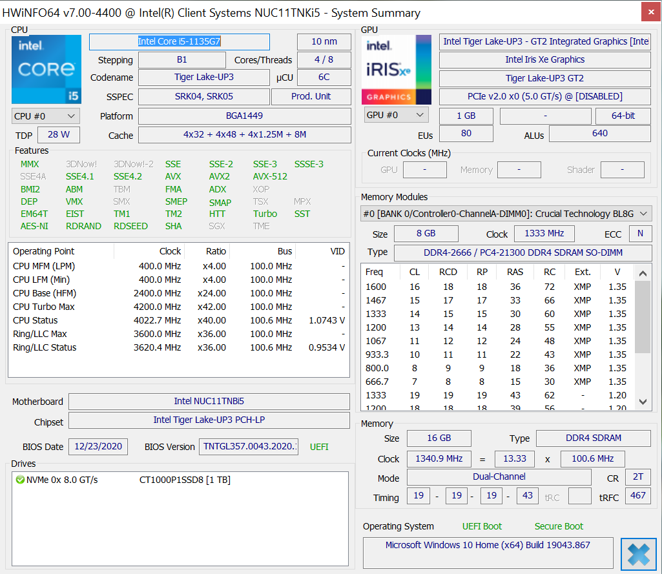Image resolution: width=662 pixels, height=574 pixels.
Task: Click the blue X close button at bottom right
Action: click(x=638, y=554)
